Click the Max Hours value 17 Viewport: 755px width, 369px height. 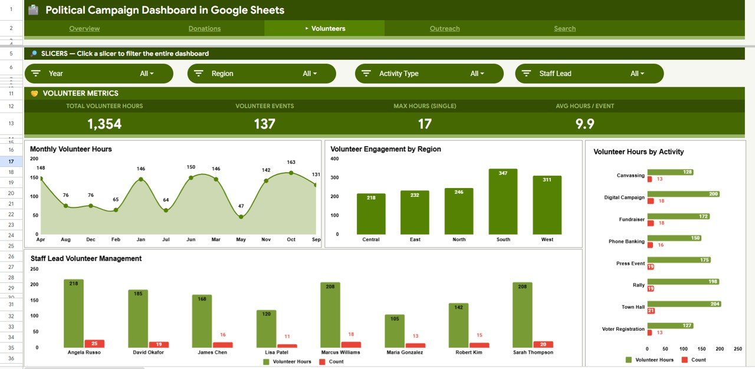[x=425, y=124]
